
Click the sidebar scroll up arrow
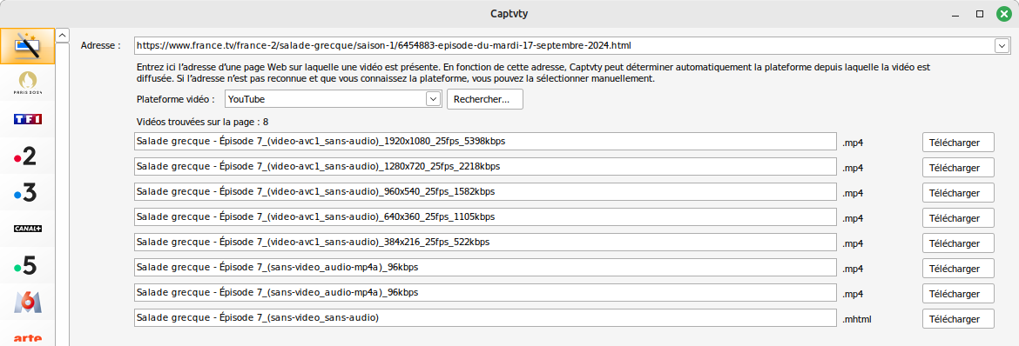[63, 35]
